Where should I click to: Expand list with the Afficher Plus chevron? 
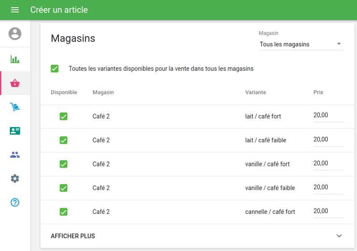point(339,236)
